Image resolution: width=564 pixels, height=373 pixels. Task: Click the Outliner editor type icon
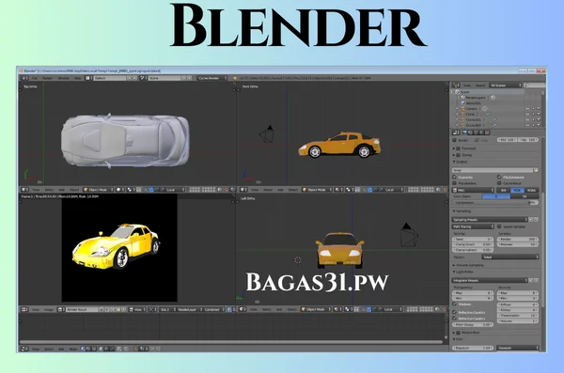(456, 85)
